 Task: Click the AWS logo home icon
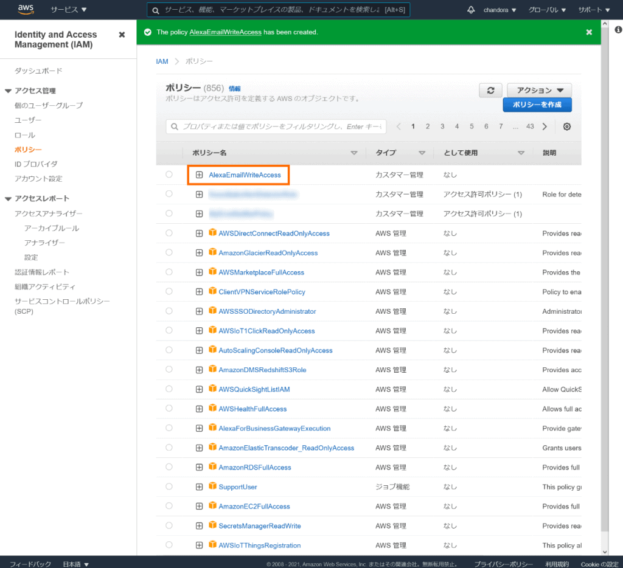point(26,10)
